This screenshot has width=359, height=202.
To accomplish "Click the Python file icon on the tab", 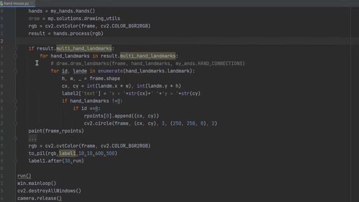I will click(2, 3).
